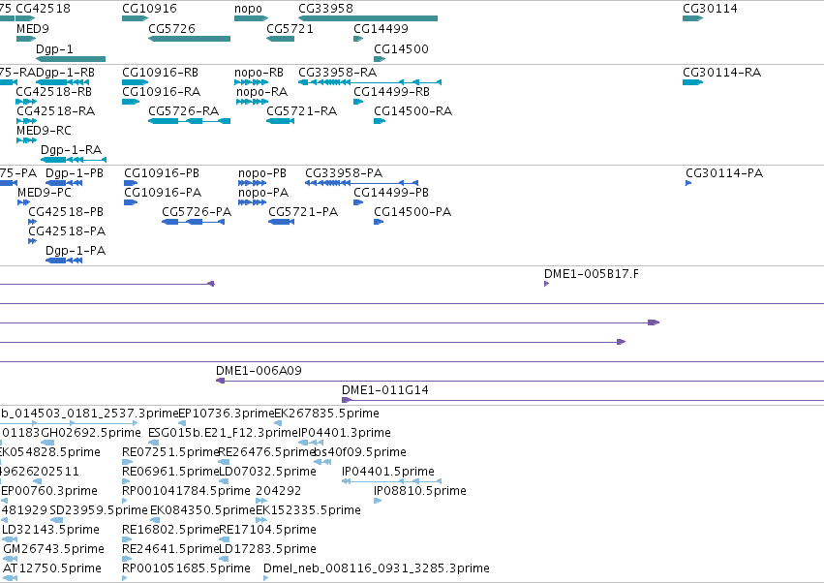
Task: Select the CG5721 gene feature
Action: click(x=280, y=39)
